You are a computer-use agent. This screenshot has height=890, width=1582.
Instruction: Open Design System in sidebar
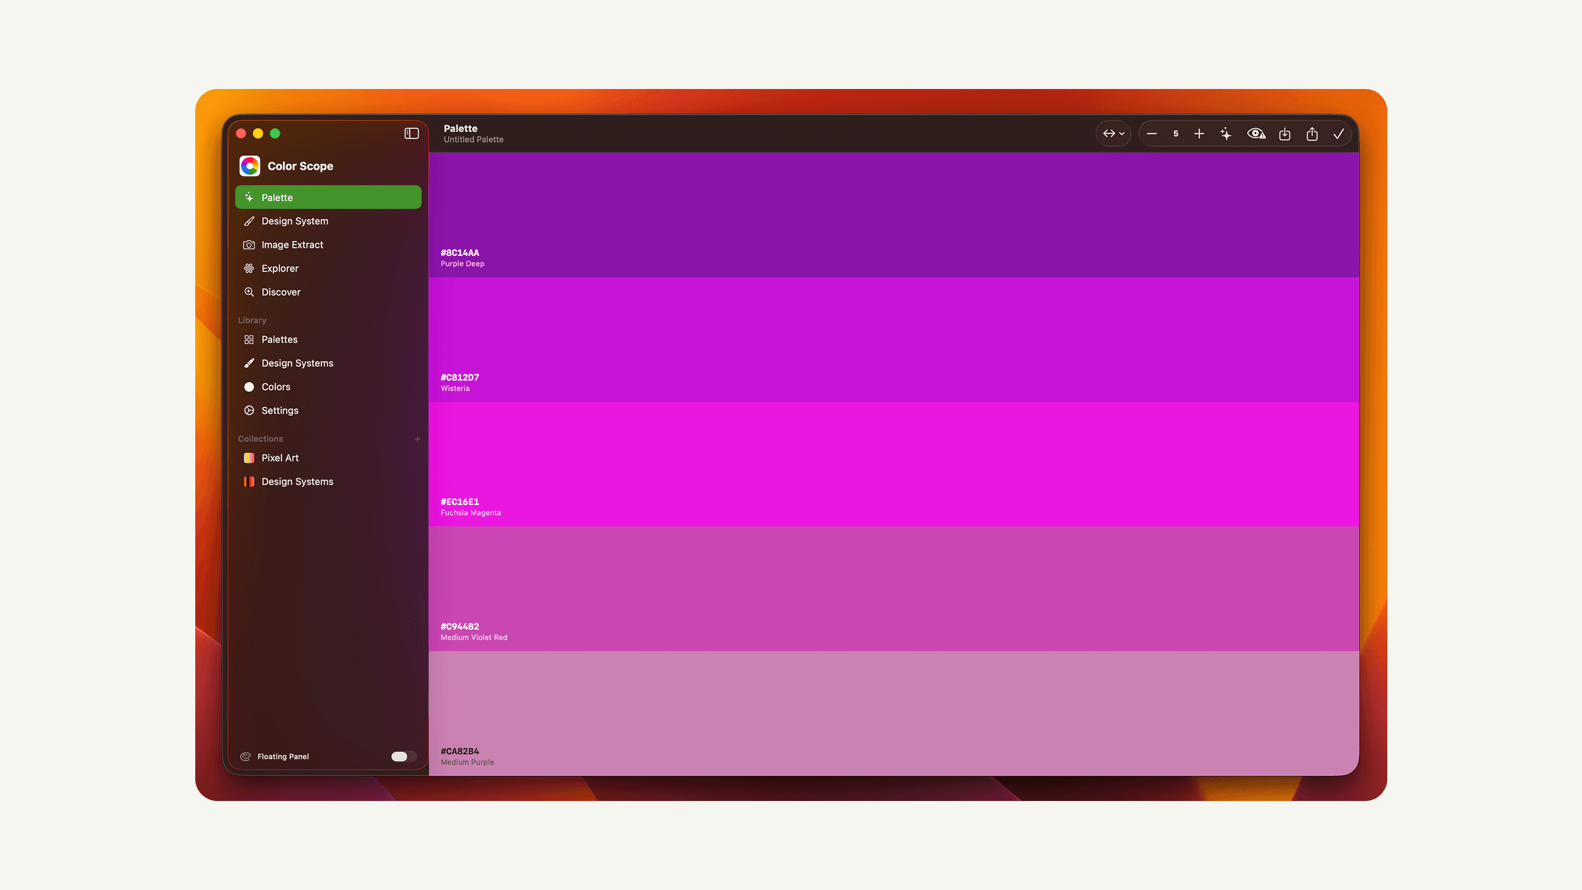[x=328, y=221]
